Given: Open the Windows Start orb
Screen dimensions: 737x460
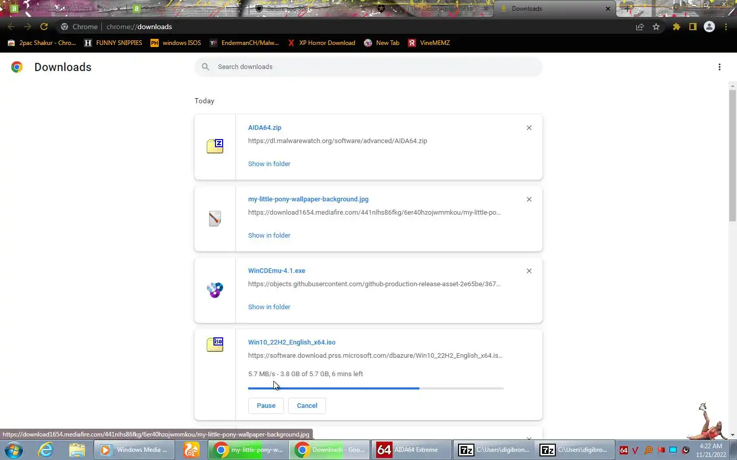Looking at the screenshot, I should pos(14,450).
